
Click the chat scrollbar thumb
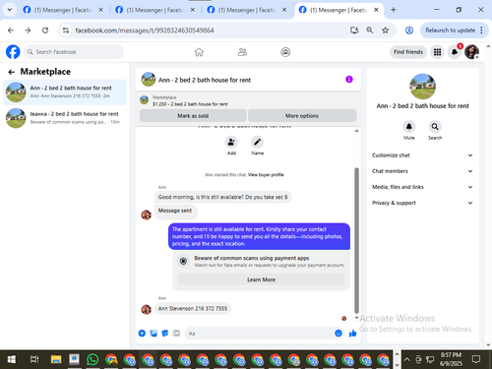(356, 240)
